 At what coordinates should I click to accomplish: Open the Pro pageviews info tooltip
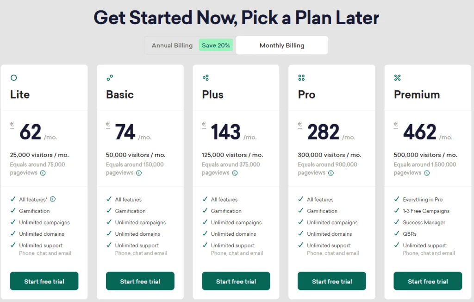tap(331, 173)
